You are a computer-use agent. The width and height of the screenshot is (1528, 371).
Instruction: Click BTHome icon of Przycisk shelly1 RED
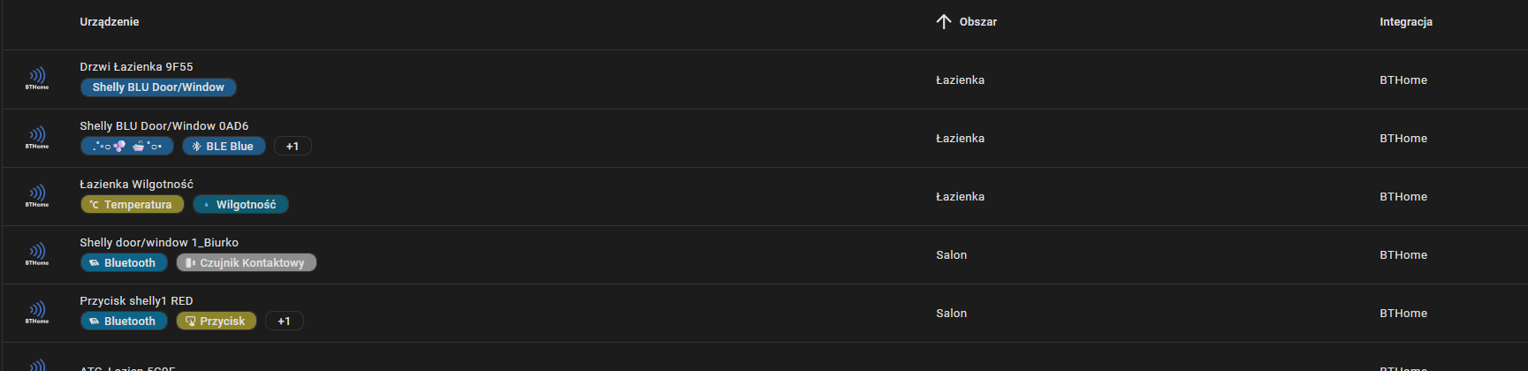click(37, 313)
